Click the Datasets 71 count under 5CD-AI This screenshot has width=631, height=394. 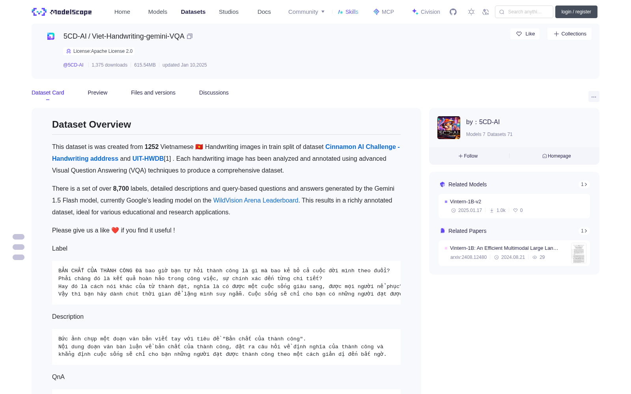click(x=500, y=134)
